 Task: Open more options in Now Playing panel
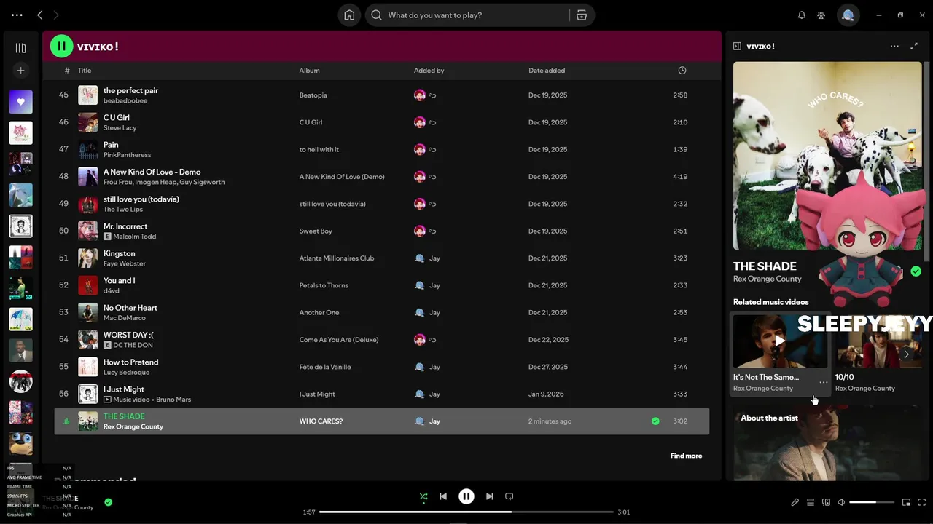click(x=894, y=46)
